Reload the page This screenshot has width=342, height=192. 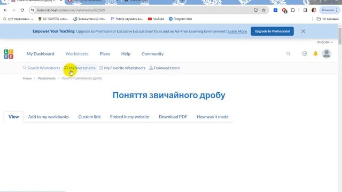click(x=22, y=10)
